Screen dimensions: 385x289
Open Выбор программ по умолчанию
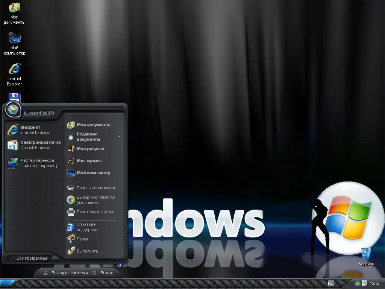[91, 200]
